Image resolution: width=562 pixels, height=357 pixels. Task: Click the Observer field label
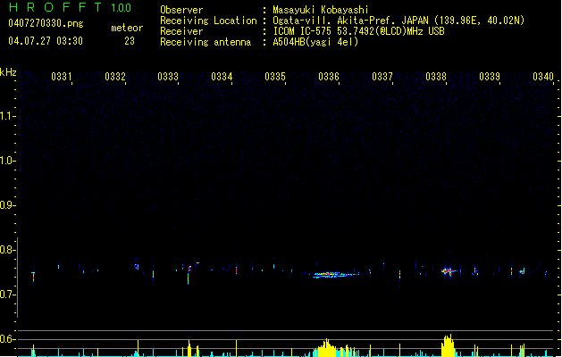181,10
